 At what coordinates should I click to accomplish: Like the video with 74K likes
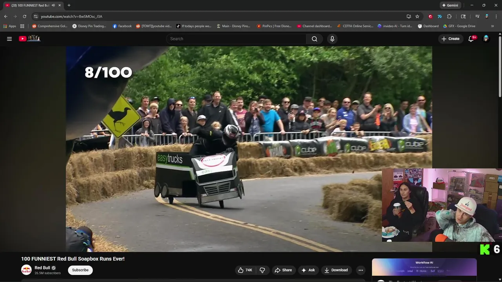[246, 270]
